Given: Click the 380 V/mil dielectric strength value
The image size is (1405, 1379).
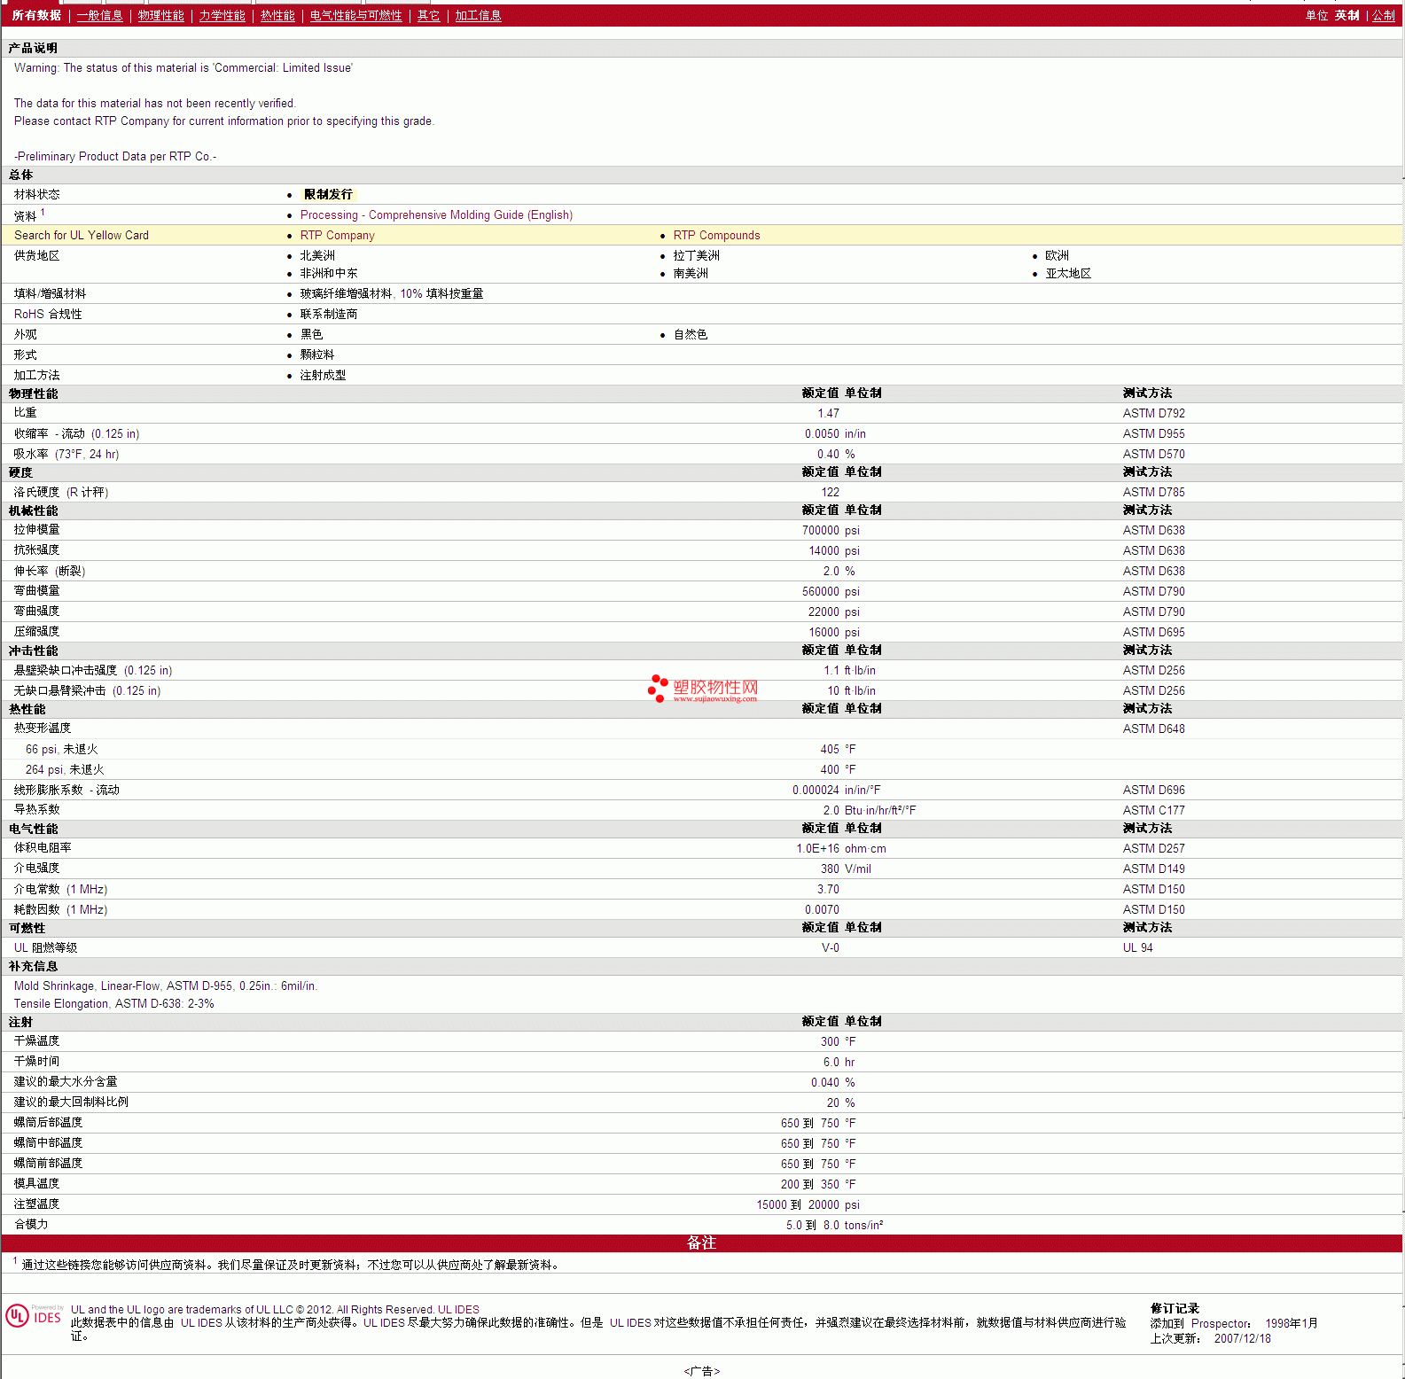Looking at the screenshot, I should (x=846, y=869).
